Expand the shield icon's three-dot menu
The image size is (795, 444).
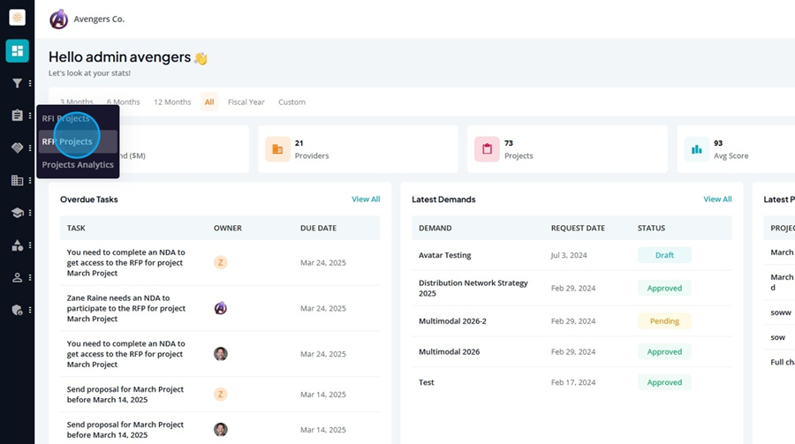point(30,310)
